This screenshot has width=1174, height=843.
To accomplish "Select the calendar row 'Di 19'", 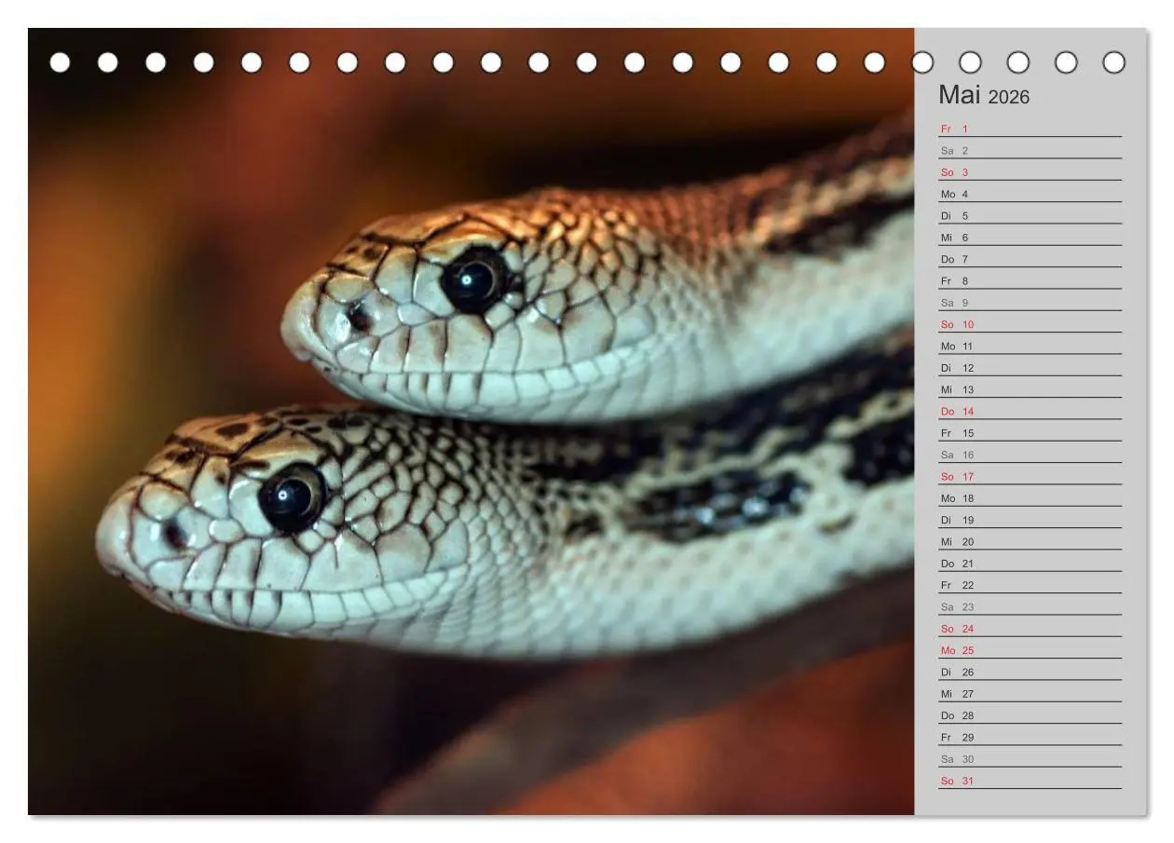I will coord(1030,520).
